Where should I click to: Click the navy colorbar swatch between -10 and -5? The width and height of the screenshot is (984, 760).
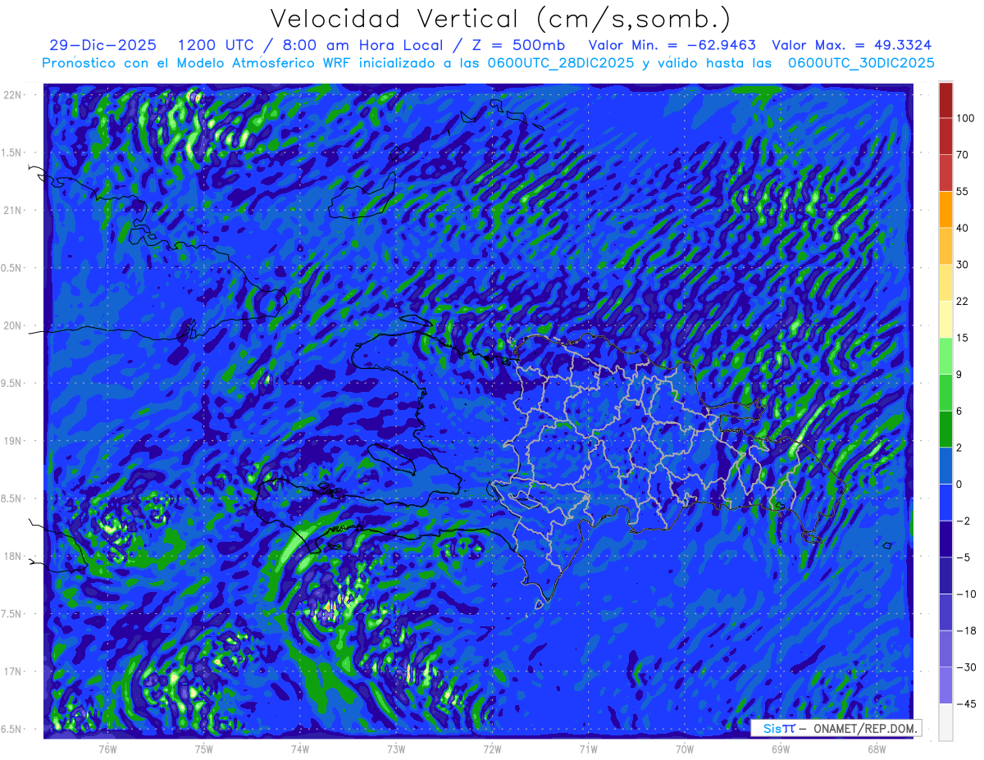pos(945,575)
